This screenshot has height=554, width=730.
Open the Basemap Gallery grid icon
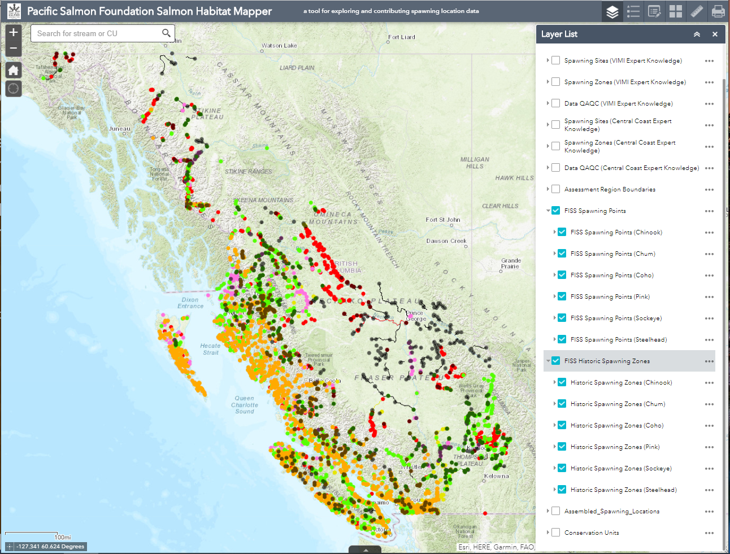676,11
